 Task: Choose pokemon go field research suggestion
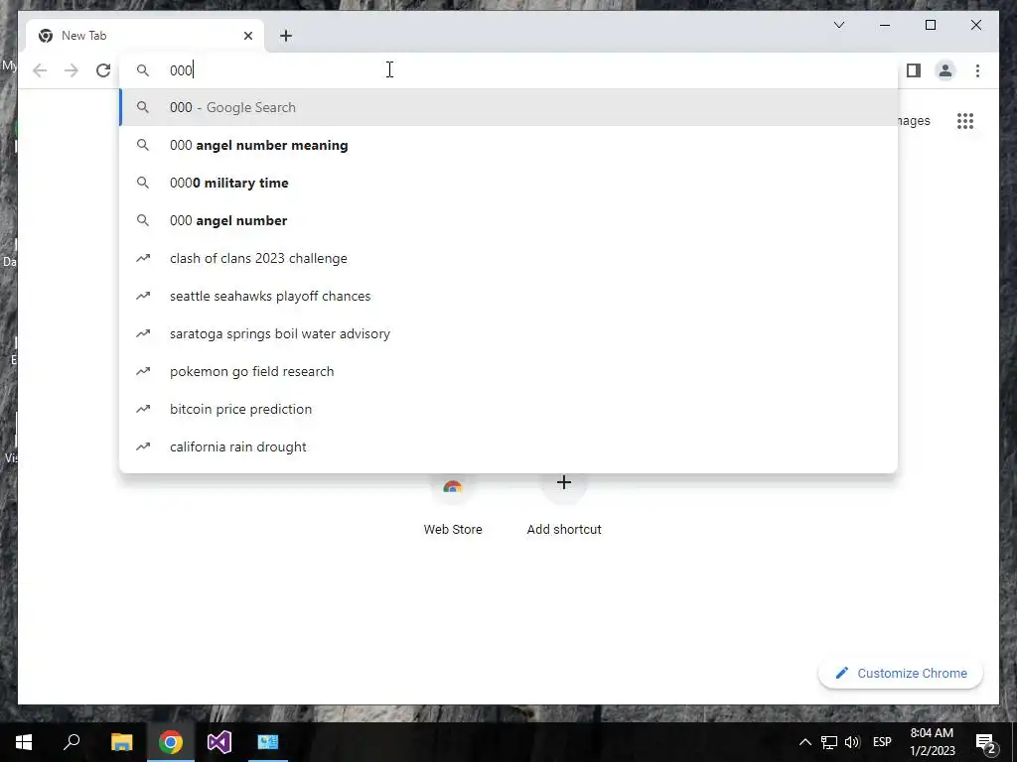[509, 371]
